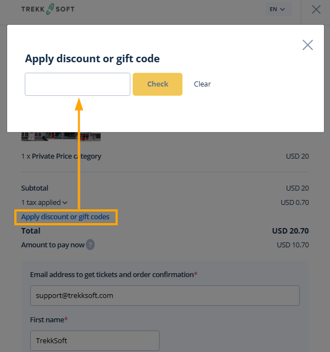The image size is (330, 352).
Task: Click the Clear link
Action: pyautogui.click(x=202, y=84)
